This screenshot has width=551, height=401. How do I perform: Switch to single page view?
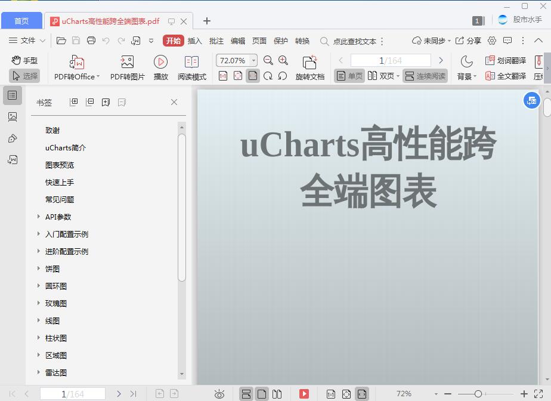click(349, 76)
